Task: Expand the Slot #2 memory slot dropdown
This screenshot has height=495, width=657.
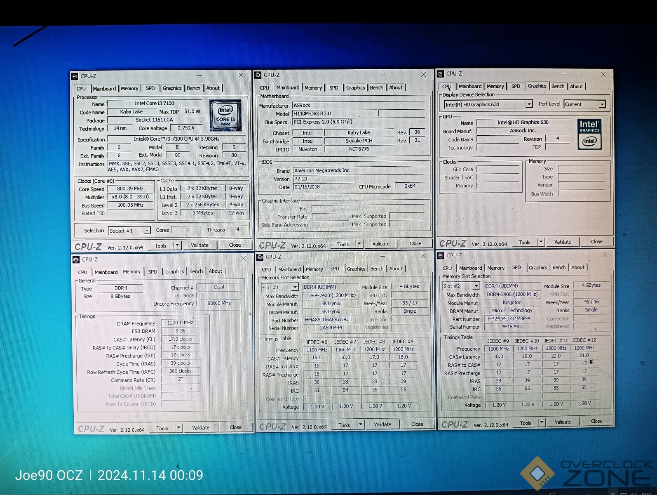Action: (476, 286)
